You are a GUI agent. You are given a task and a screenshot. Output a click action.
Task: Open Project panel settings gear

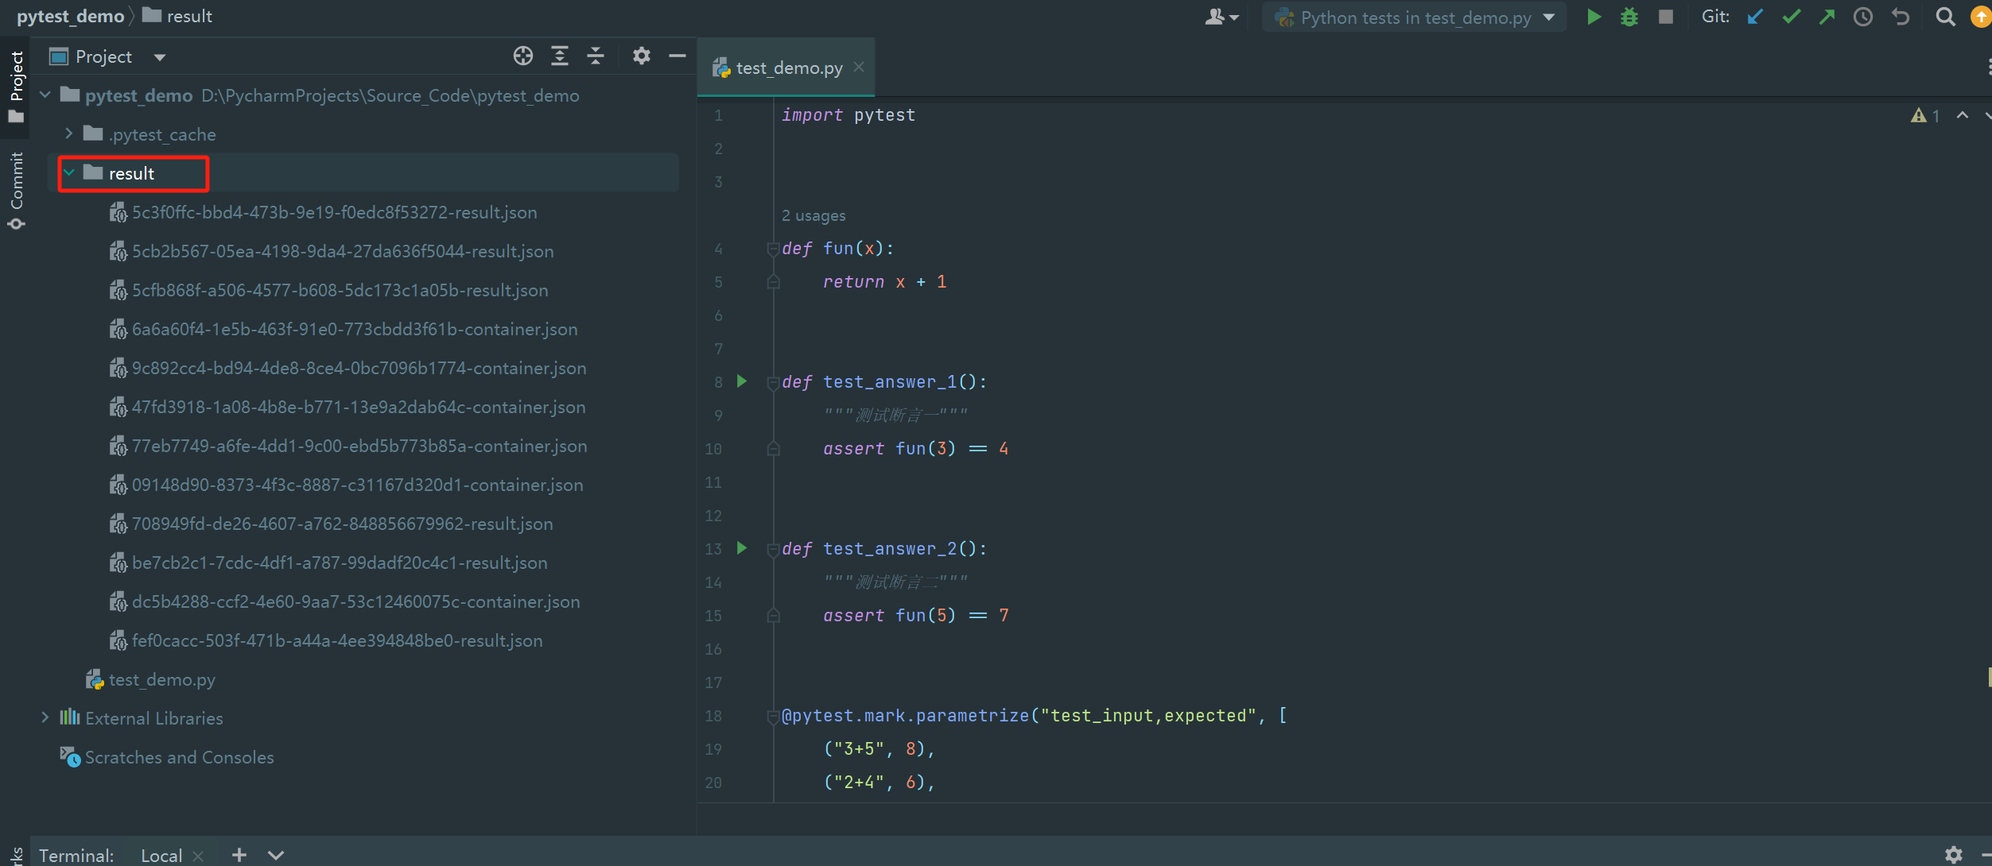[x=641, y=56]
